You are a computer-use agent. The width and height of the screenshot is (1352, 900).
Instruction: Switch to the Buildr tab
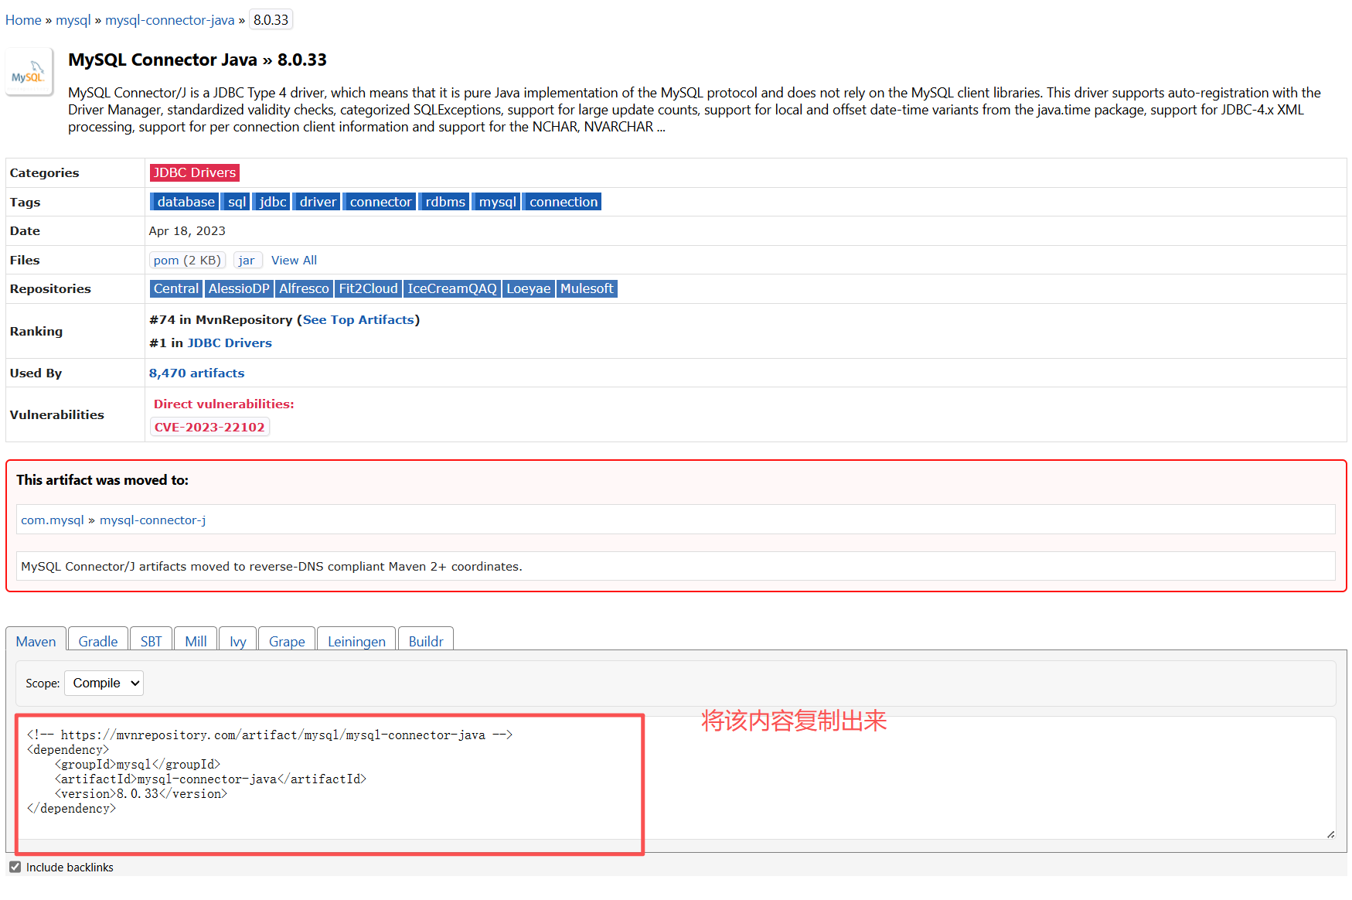pyautogui.click(x=426, y=640)
